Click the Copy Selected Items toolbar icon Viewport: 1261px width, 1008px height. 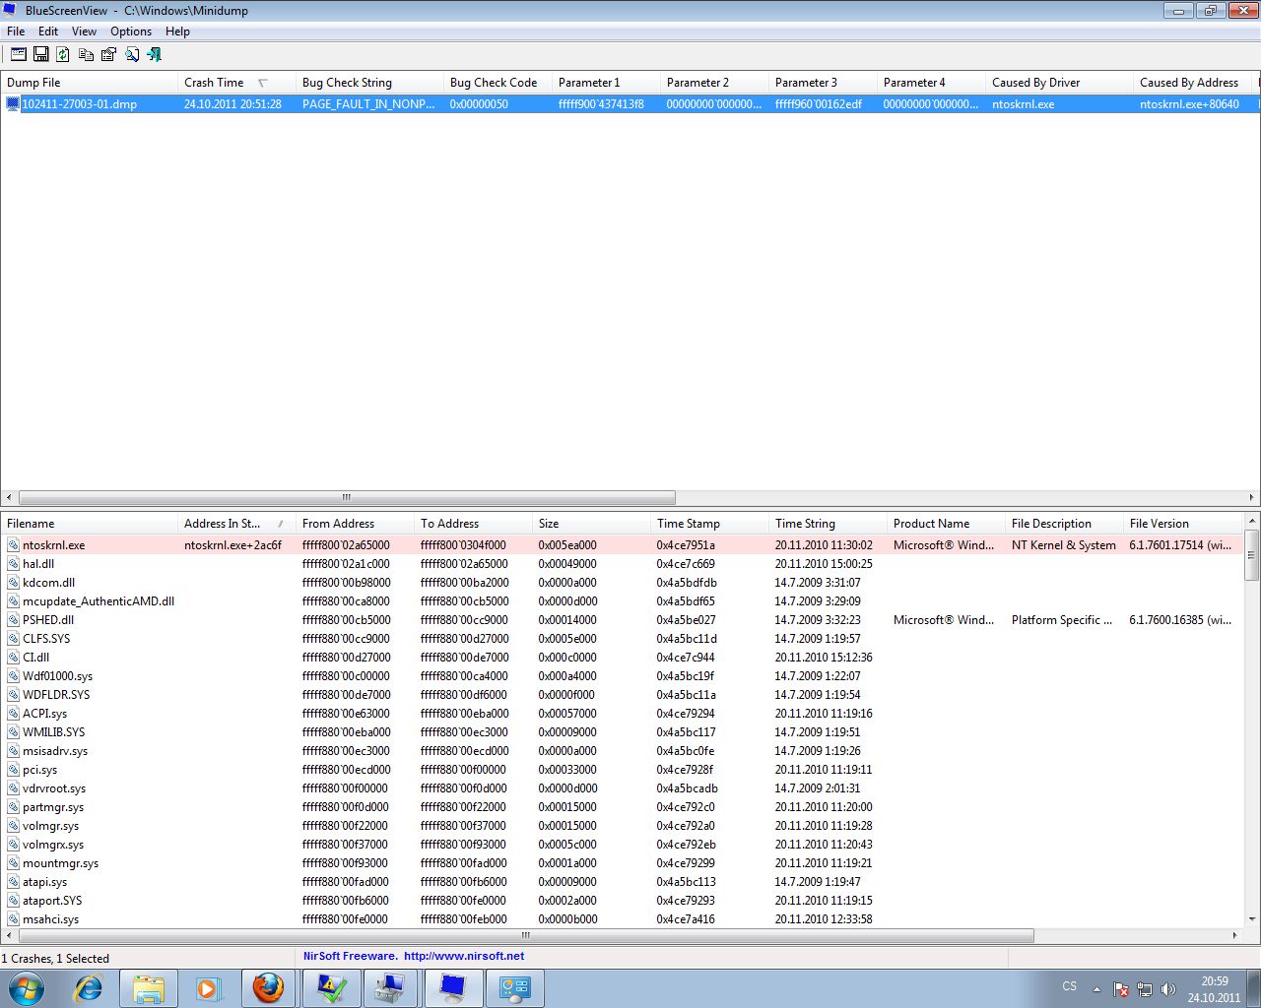[x=87, y=54]
